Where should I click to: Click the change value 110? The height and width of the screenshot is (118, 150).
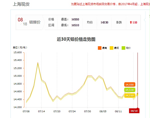pyautogui.click(x=135, y=22)
